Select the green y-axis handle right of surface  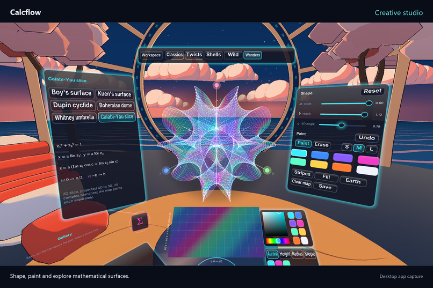point(267,171)
